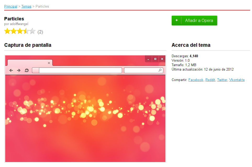Click the maximize icon in the preview titlebar
This screenshot has width=252, height=167.
(155, 59)
